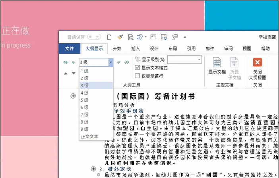Viewport: 279px width, 178px height.
Task: Switch to the 插入 tab
Action: tap(136, 48)
